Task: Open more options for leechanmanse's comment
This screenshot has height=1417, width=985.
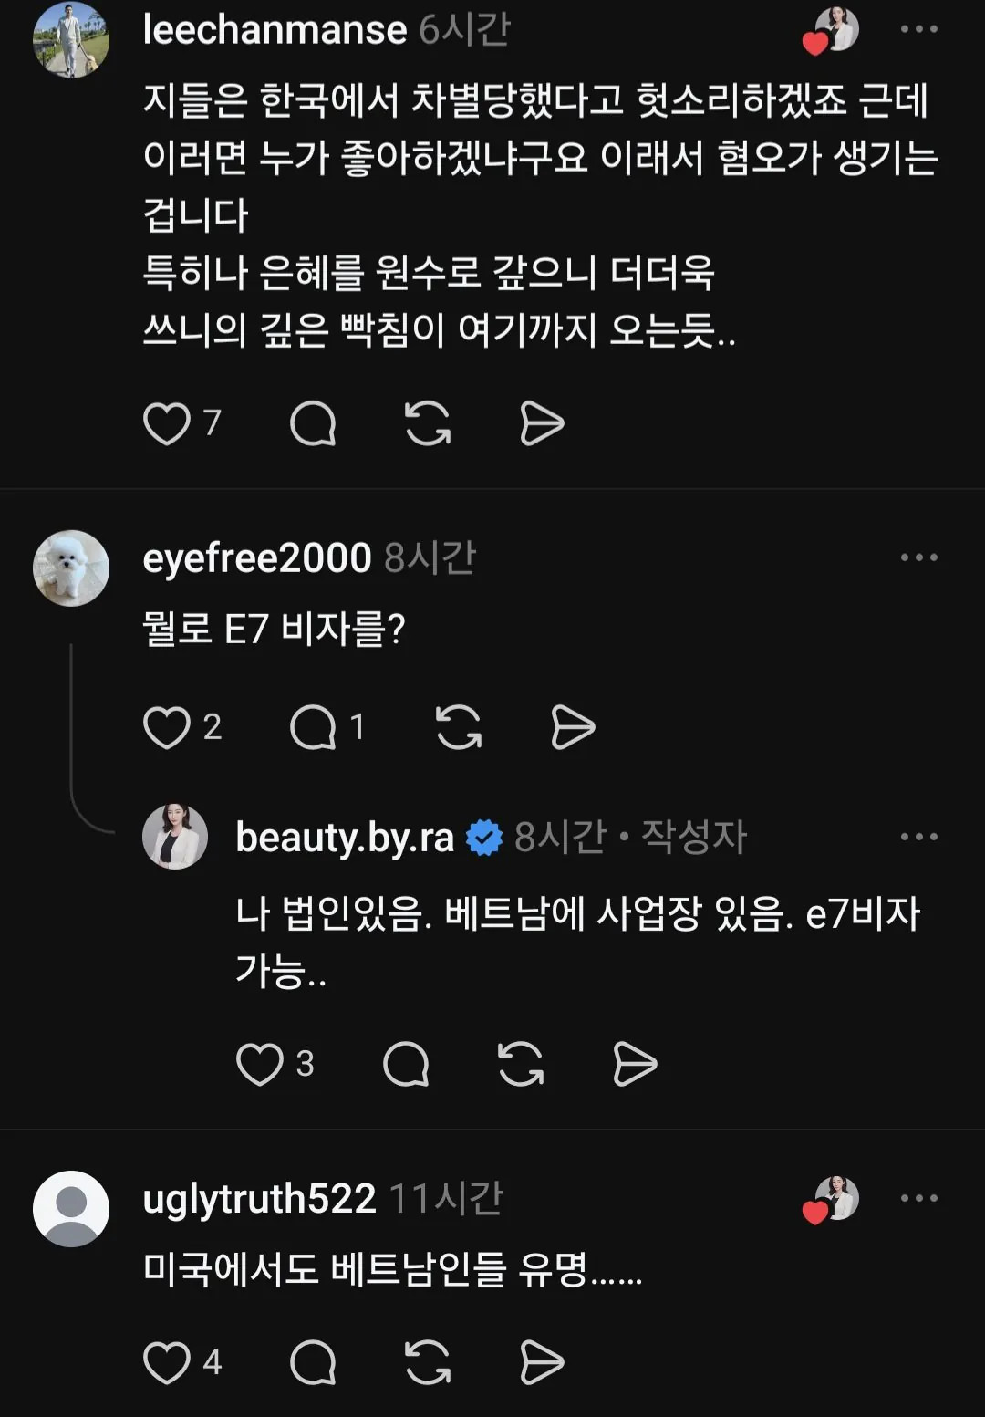Action: 918,29
